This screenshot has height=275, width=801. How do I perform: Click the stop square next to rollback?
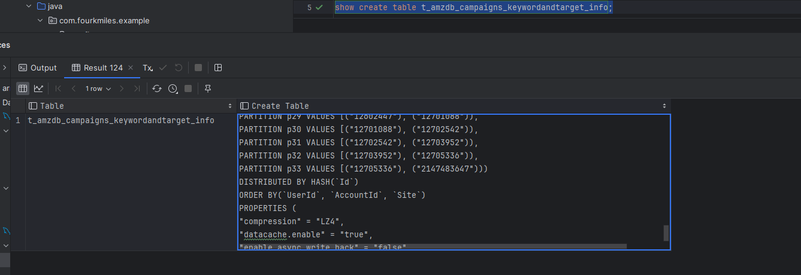tap(198, 68)
